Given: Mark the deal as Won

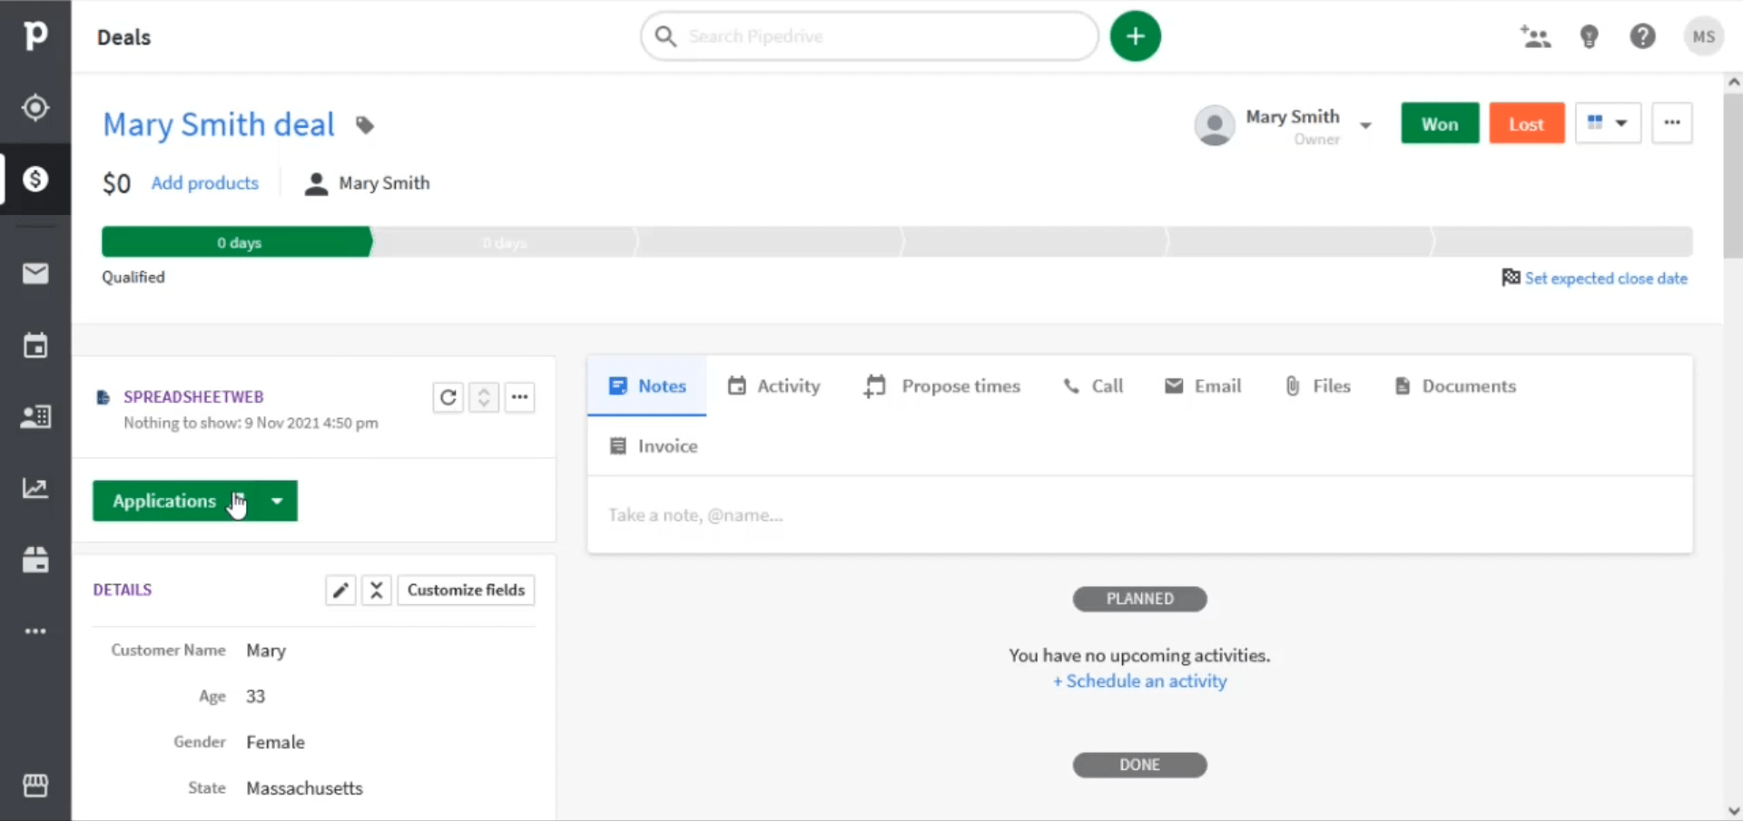Looking at the screenshot, I should pyautogui.click(x=1440, y=122).
